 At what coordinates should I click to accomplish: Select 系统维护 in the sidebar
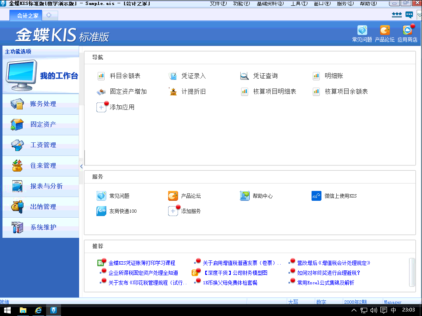point(41,227)
